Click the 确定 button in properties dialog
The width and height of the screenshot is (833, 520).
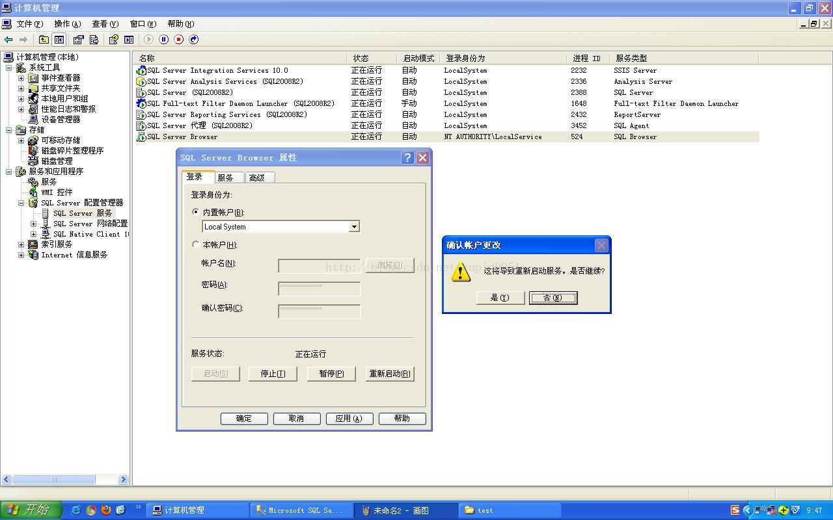pos(244,419)
